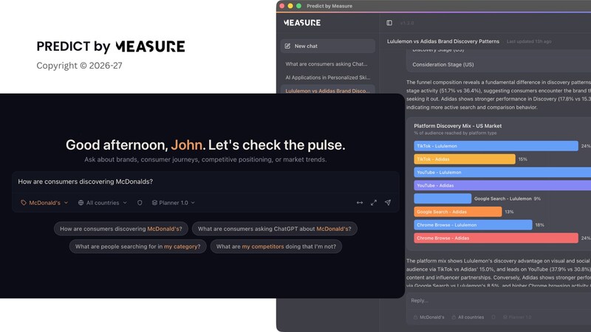Click the TikTok - Adidas yellow bar
This screenshot has width=591, height=332.
coord(465,159)
